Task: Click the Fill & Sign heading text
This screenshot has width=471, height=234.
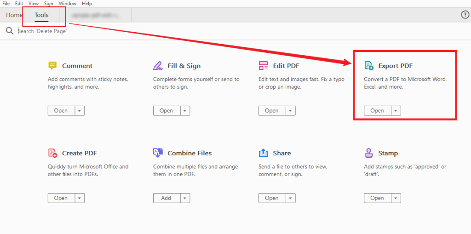Action: pos(184,66)
